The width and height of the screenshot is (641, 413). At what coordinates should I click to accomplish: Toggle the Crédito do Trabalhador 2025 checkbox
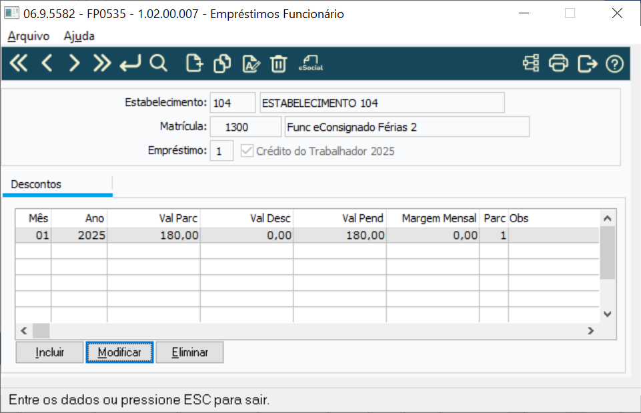coord(247,151)
